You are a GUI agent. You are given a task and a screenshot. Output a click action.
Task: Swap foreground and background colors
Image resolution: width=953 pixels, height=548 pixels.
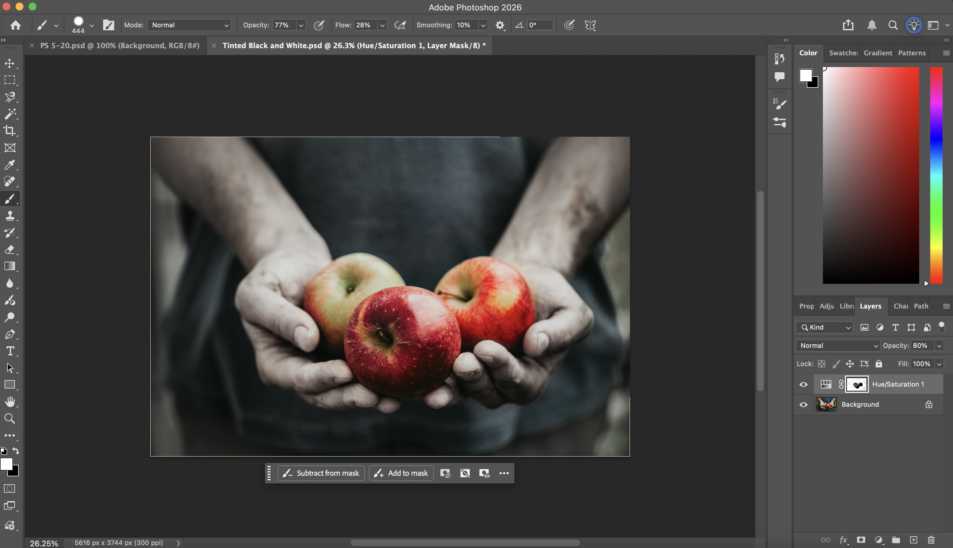point(16,450)
